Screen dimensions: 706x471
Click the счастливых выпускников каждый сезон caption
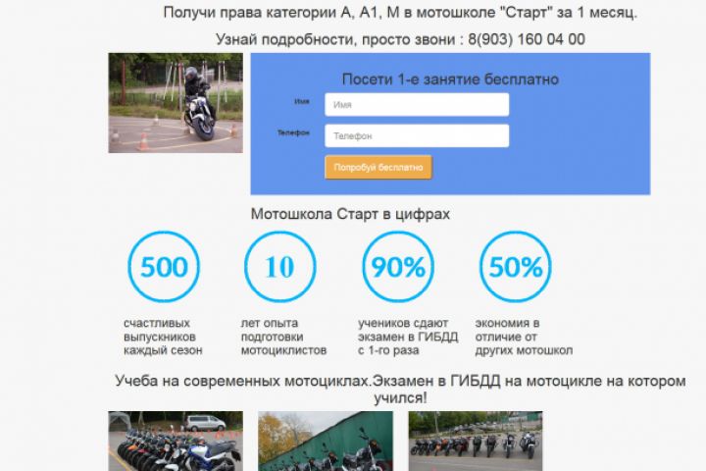pyautogui.click(x=163, y=337)
